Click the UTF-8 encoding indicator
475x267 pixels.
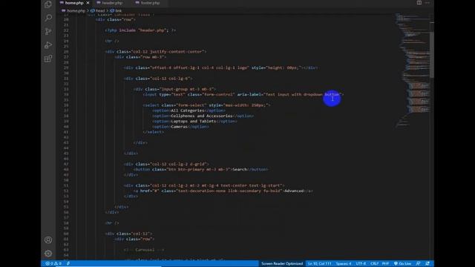coord(361,264)
